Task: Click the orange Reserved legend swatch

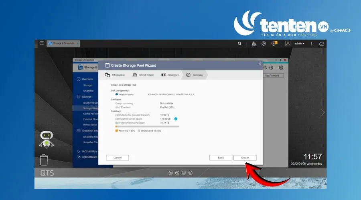Action: tap(116, 131)
